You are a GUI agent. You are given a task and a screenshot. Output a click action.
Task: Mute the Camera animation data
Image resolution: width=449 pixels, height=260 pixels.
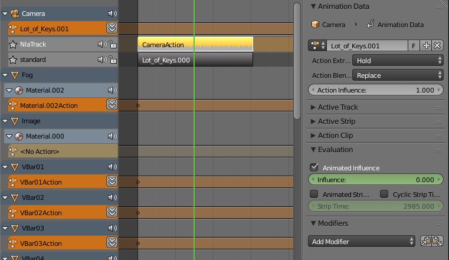point(112,14)
